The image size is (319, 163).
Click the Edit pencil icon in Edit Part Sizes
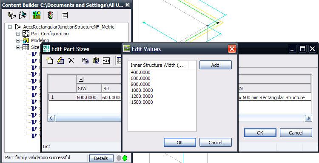click(x=60, y=60)
